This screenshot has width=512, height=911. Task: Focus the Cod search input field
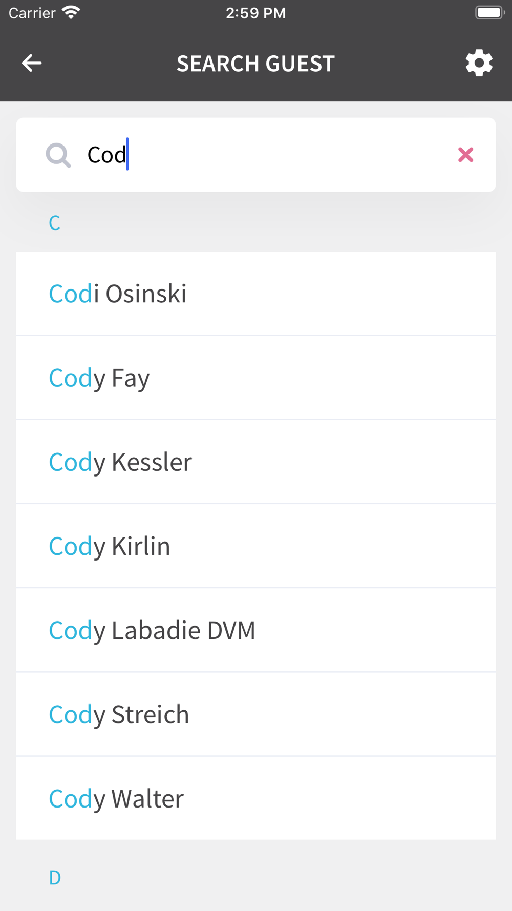tap(256, 155)
